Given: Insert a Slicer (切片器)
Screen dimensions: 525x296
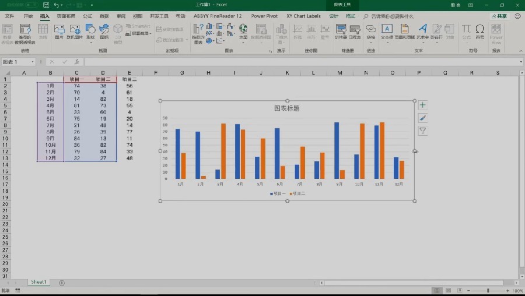Looking at the screenshot, I should pos(341,32).
